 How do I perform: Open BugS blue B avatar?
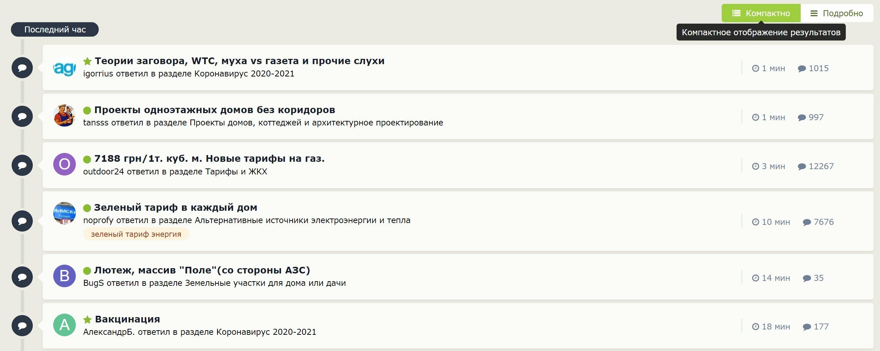coord(65,276)
